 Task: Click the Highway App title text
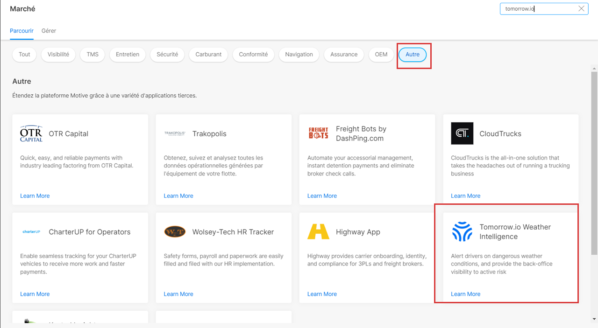pos(358,232)
